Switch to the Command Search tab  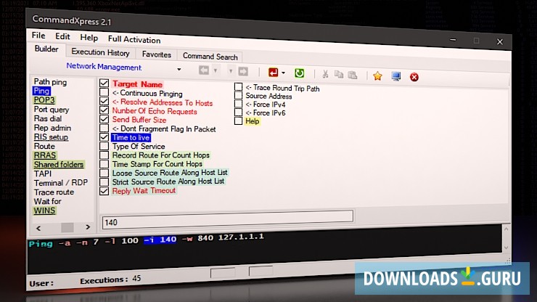[x=210, y=57]
